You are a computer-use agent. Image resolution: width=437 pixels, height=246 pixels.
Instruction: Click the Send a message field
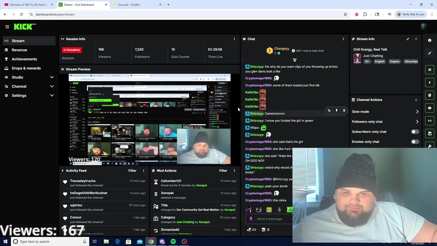click(269, 219)
